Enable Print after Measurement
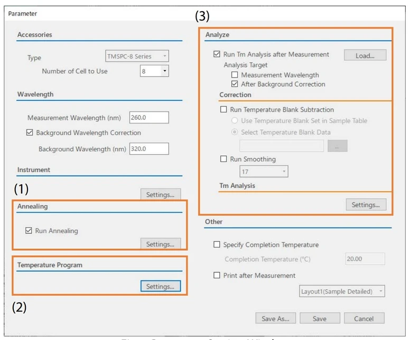The height and width of the screenshot is (340, 411). click(217, 275)
